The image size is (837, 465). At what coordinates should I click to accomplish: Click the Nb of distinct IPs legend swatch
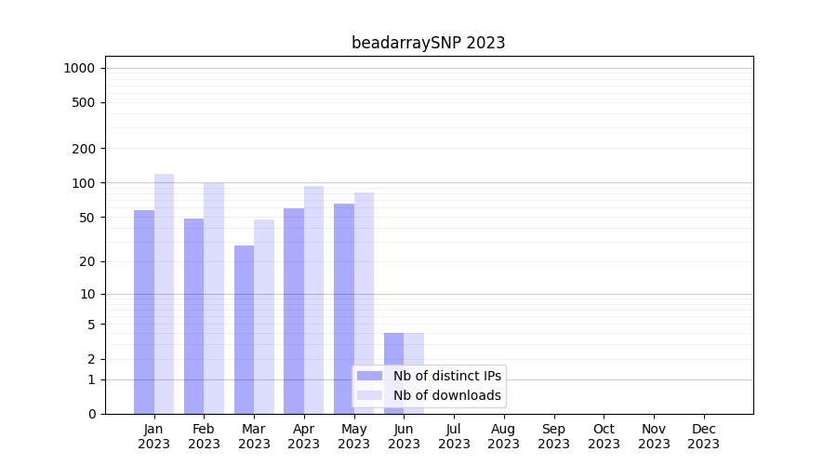click(x=369, y=376)
